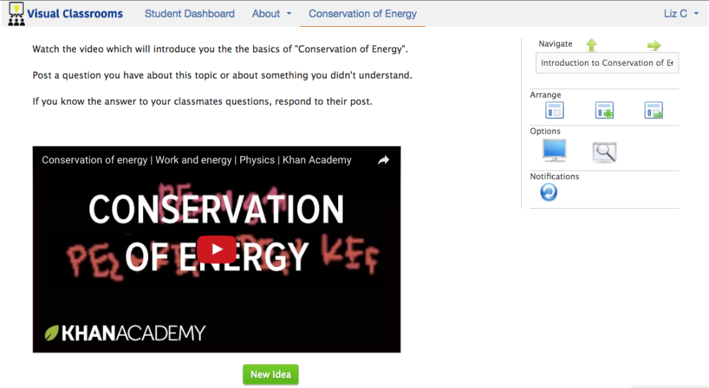
Task: Click the 'Watch the video which will introduce' sentence
Action: (220, 50)
